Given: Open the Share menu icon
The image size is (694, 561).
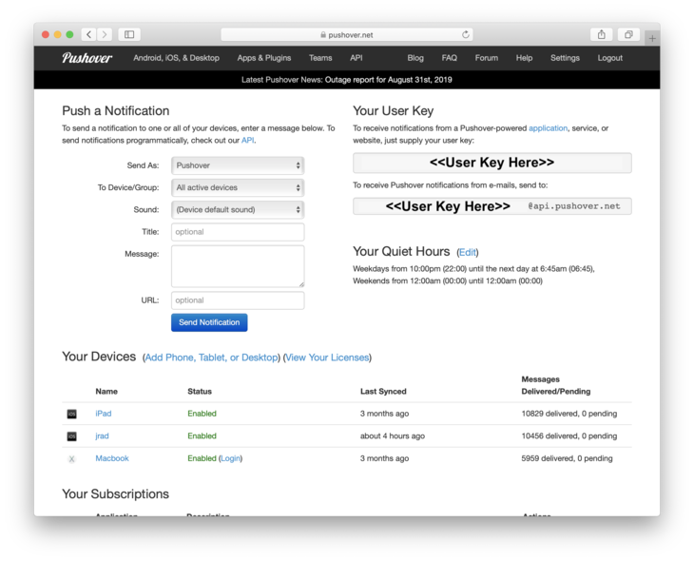Looking at the screenshot, I should (x=602, y=34).
